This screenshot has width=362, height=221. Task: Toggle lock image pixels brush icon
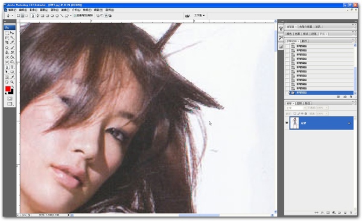point(299,114)
